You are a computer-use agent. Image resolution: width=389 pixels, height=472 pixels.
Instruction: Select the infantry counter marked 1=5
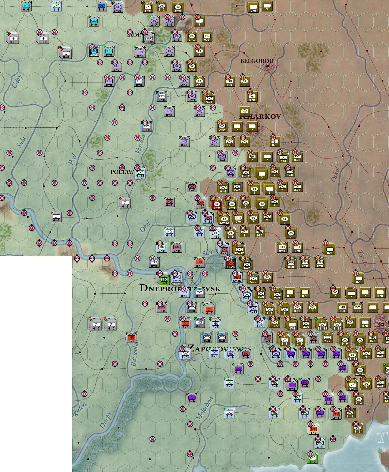click(x=259, y=323)
